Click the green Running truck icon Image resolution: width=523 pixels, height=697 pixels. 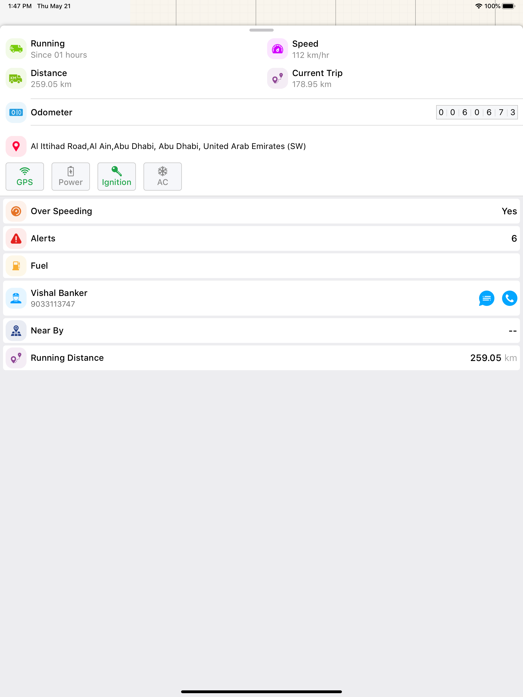(x=16, y=49)
